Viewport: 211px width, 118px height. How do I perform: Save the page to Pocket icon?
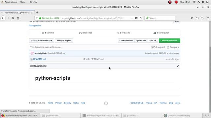[x=136, y=18]
